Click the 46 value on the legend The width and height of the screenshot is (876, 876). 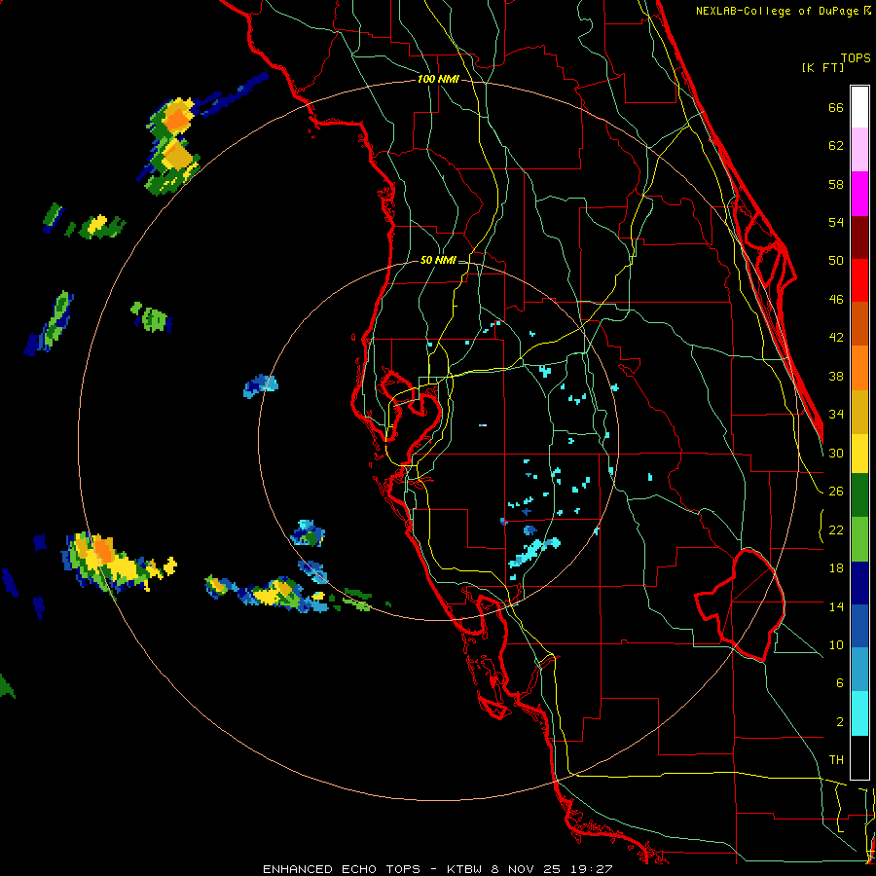[836, 300]
